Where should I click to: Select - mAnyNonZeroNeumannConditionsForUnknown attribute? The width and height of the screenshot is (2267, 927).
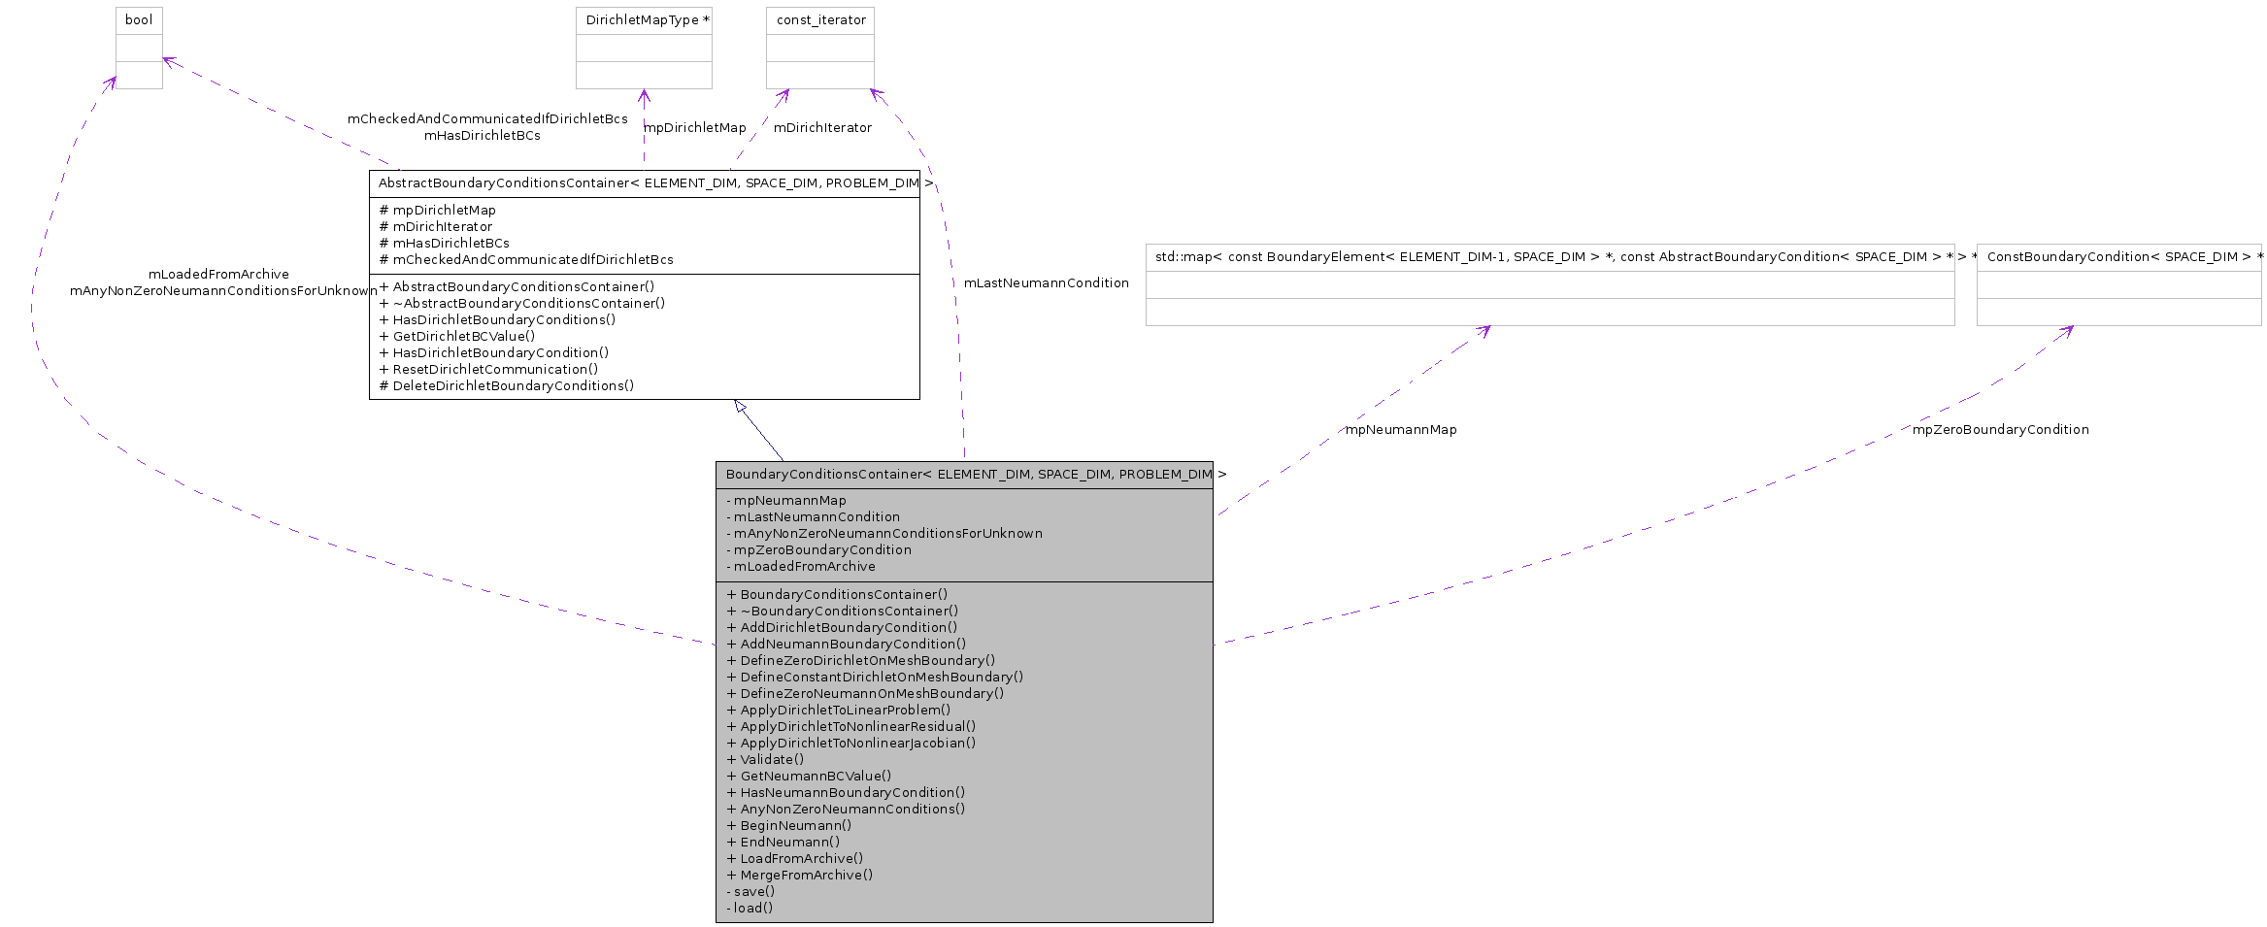pyautogui.click(x=884, y=535)
